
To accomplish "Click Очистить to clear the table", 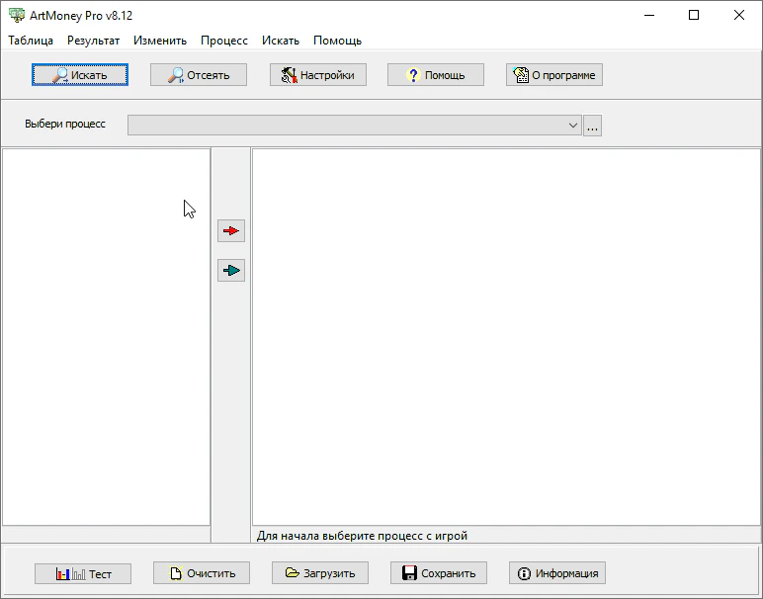I will (x=201, y=573).
